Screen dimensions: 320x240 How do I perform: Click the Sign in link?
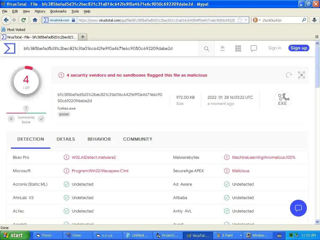pyautogui.click(x=274, y=48)
